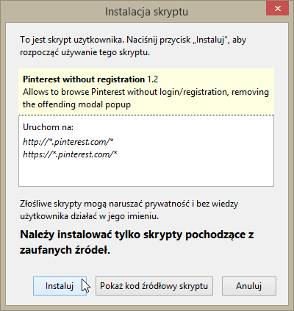
Task: Click the bold text zaufanych źródeł
Action: click(65, 250)
